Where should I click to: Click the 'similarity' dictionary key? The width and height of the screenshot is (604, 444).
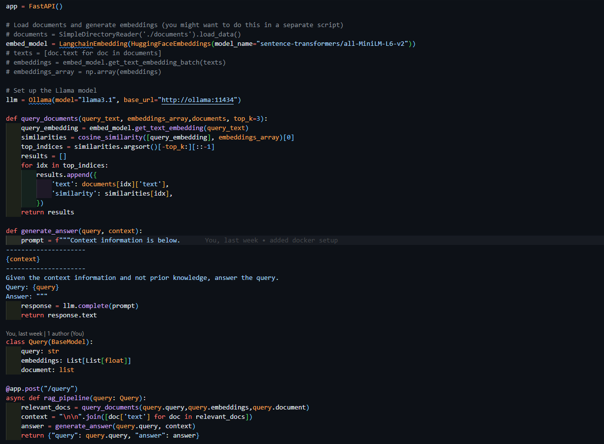(74, 194)
